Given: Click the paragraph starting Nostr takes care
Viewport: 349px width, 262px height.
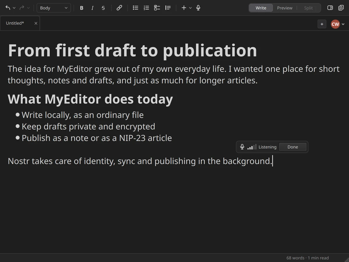Looking at the screenshot, I should coord(140,161).
